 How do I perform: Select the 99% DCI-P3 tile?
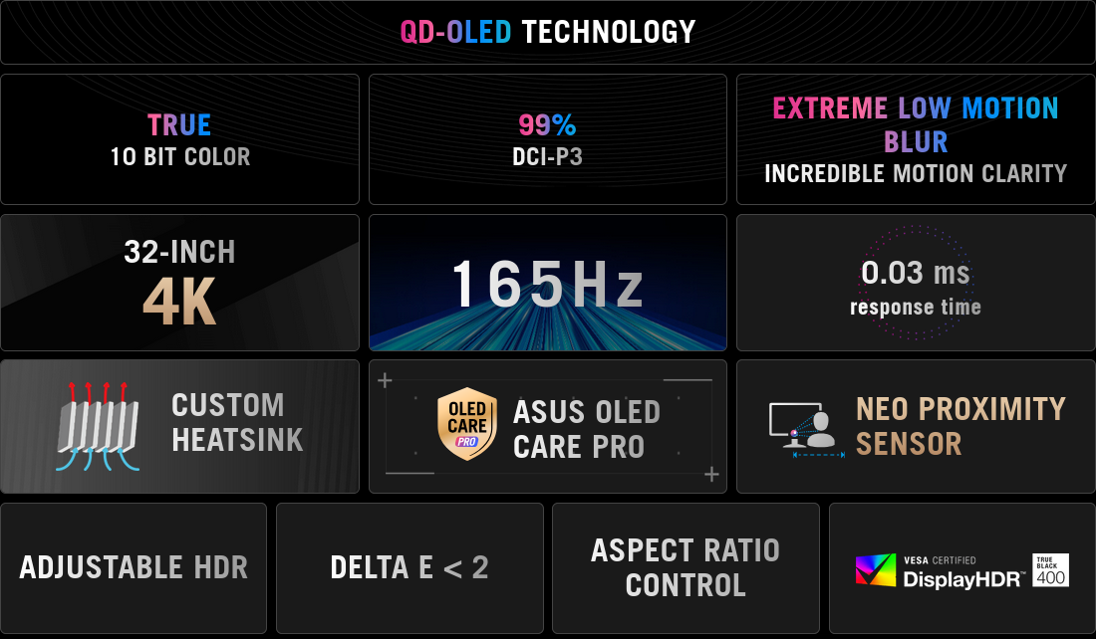coord(548,139)
